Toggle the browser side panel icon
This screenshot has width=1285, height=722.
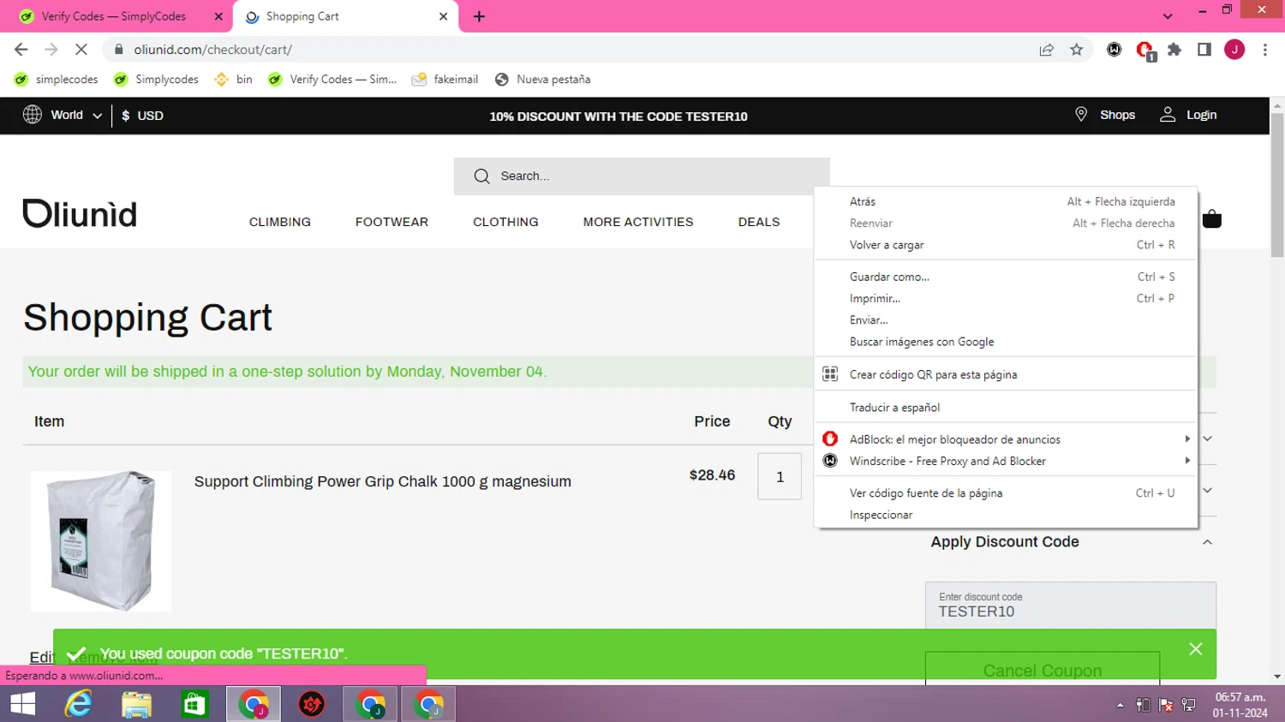[1204, 50]
